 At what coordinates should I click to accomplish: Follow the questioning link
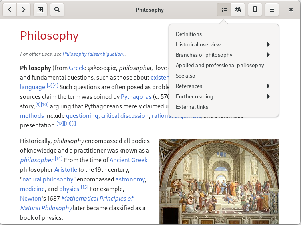tap(82, 116)
